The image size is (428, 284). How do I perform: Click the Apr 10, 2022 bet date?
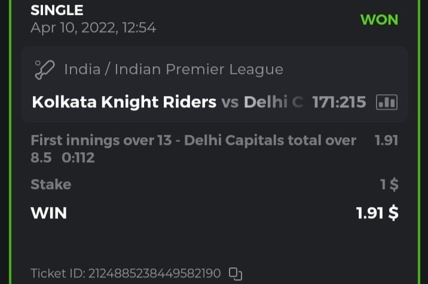pos(93,27)
